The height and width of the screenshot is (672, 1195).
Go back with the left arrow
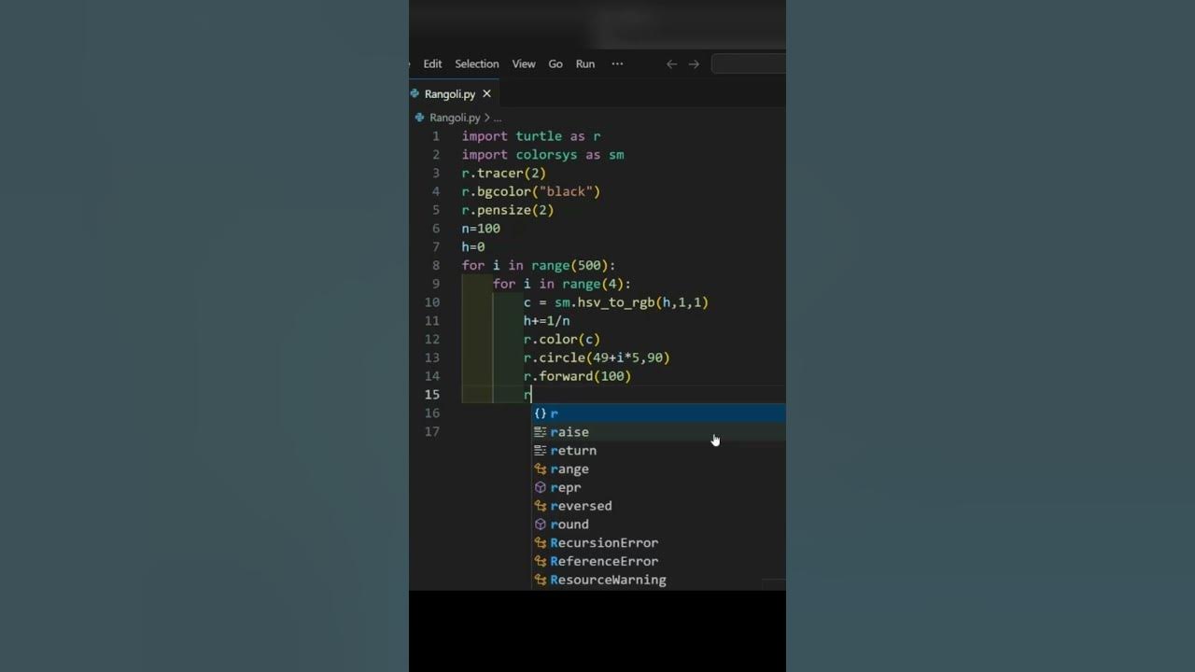(x=671, y=63)
